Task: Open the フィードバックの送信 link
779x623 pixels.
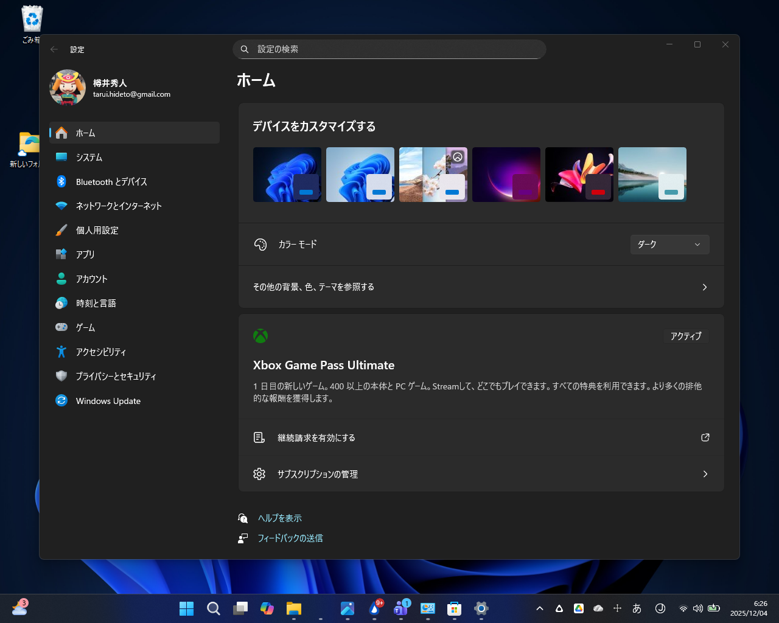Action: coord(290,538)
